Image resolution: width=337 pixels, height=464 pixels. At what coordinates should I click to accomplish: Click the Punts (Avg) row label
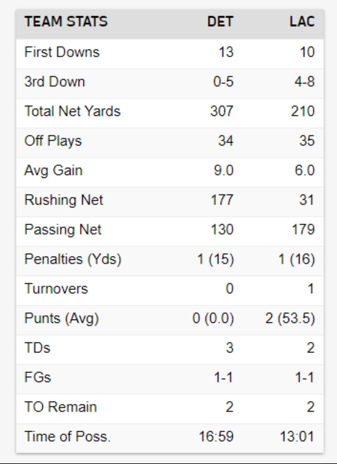click(61, 318)
